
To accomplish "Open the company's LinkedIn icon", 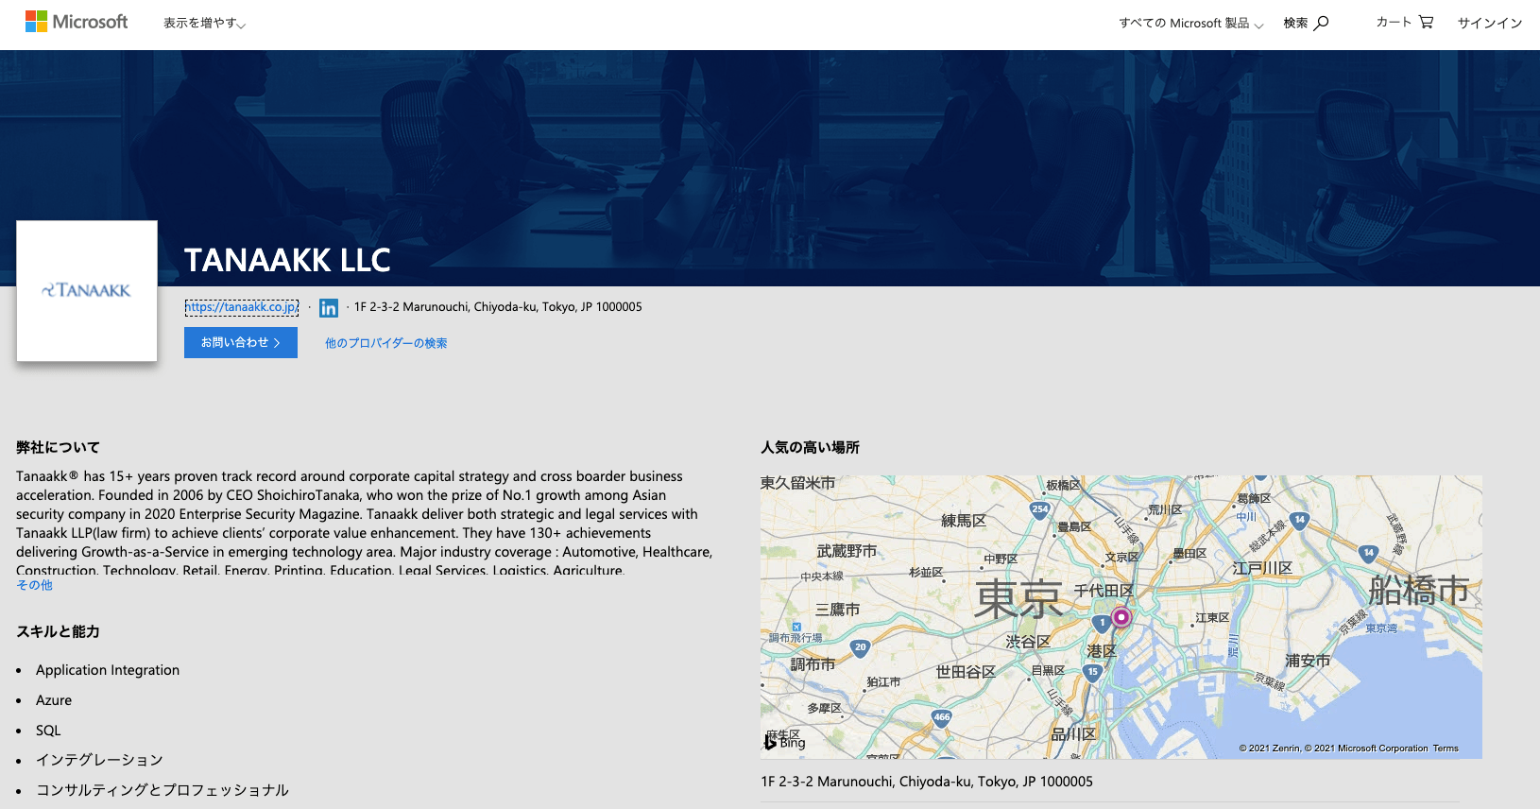I will [x=329, y=308].
